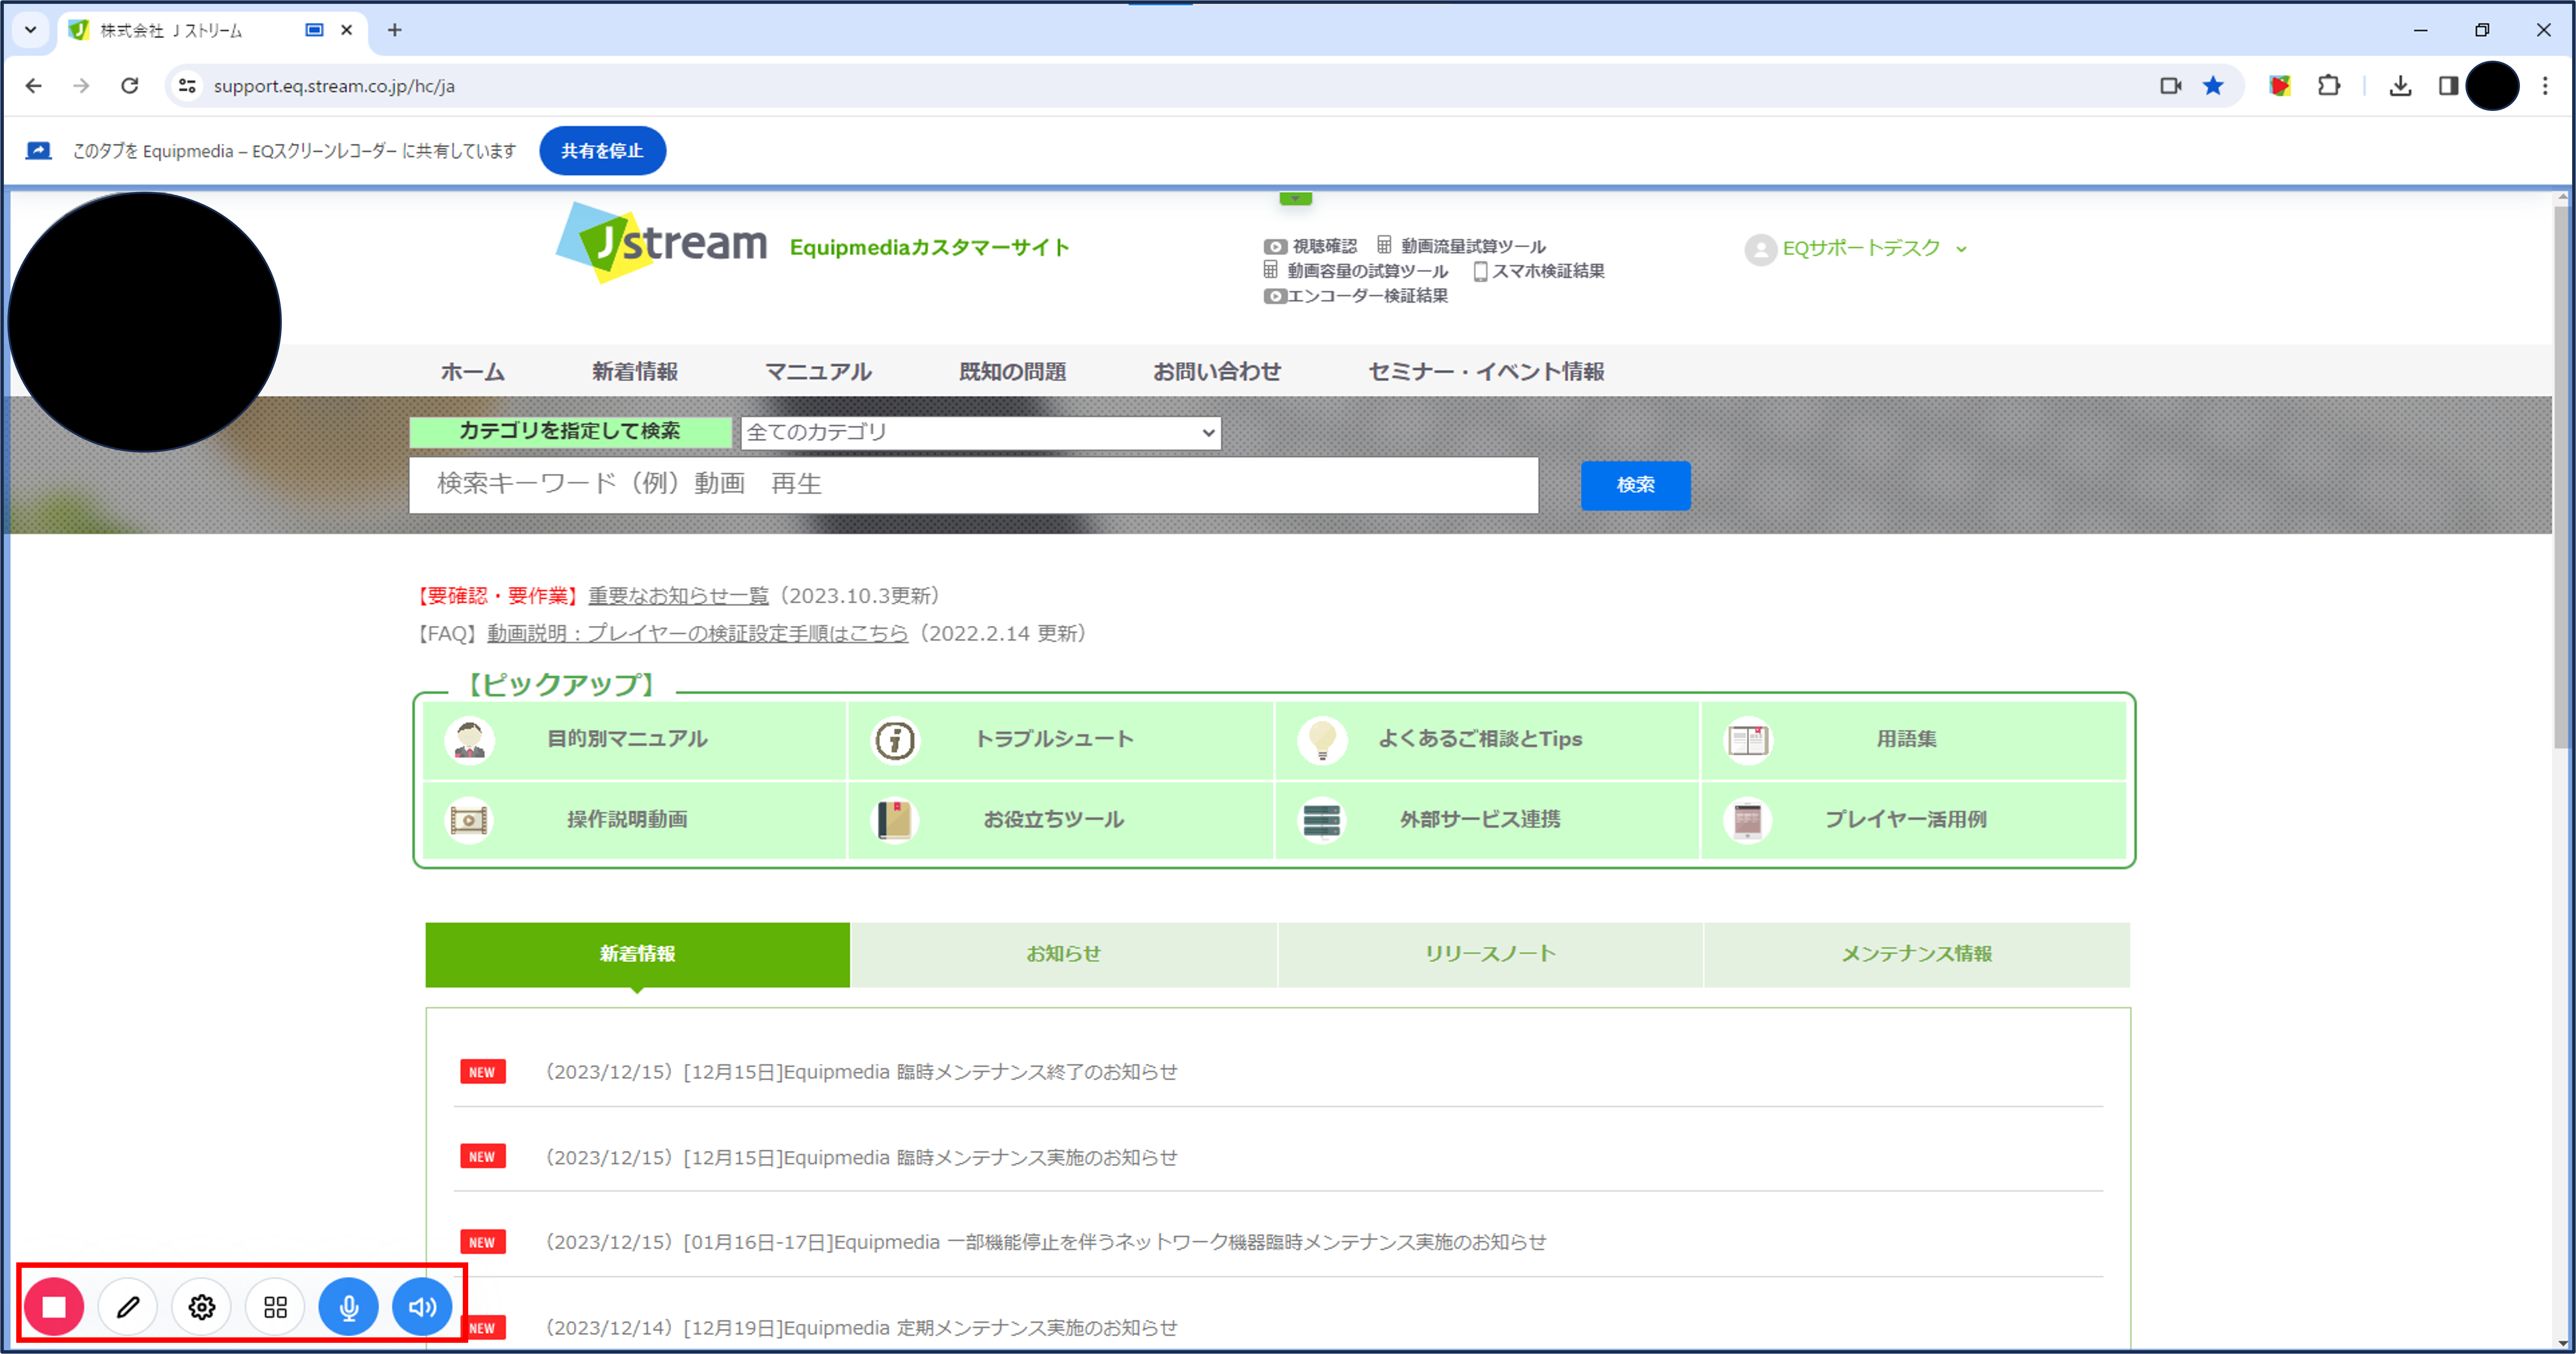Toggle system audio speaker button

coord(422,1307)
